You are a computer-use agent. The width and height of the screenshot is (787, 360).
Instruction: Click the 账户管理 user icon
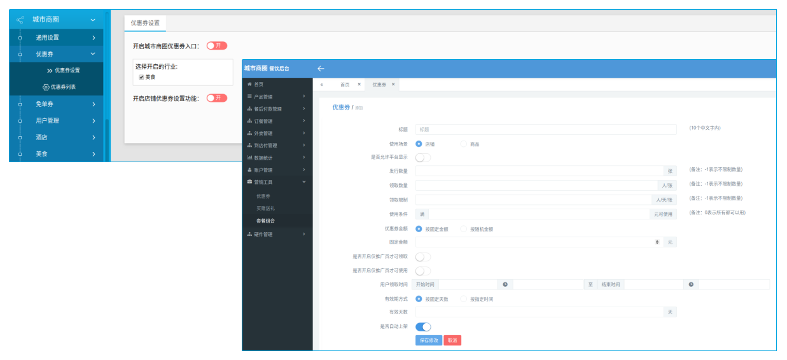pos(249,170)
